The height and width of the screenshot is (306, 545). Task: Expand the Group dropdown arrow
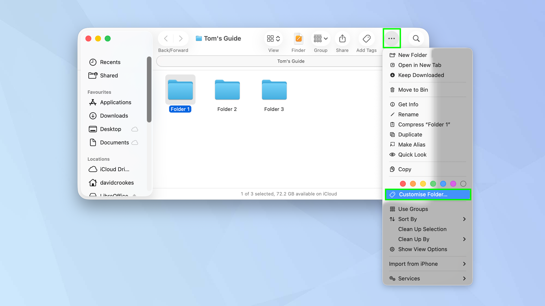(325, 38)
